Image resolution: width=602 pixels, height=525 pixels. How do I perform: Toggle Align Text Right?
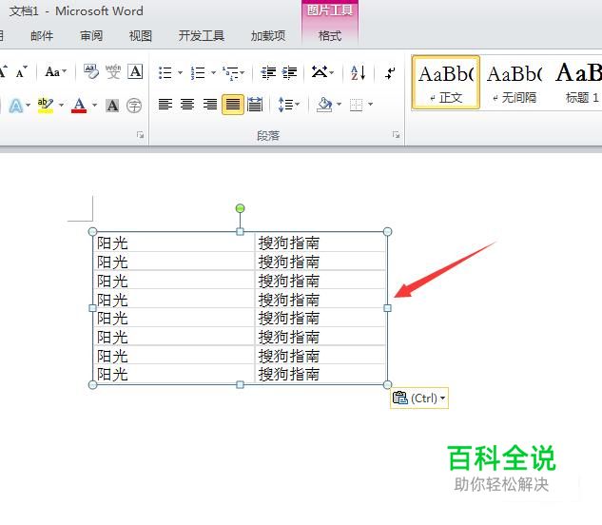(210, 105)
